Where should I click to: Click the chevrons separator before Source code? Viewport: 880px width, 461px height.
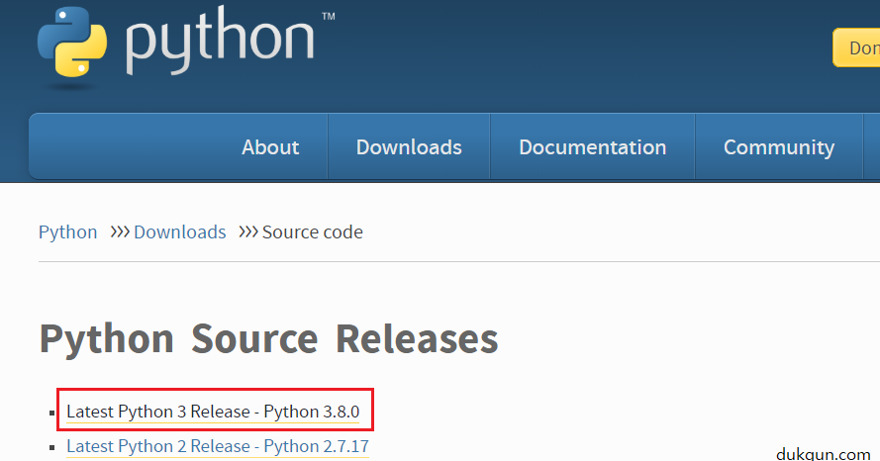tap(248, 231)
